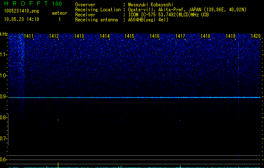Click the 1.1 kHz axis label
This screenshot has height=168, width=264.
4,55
